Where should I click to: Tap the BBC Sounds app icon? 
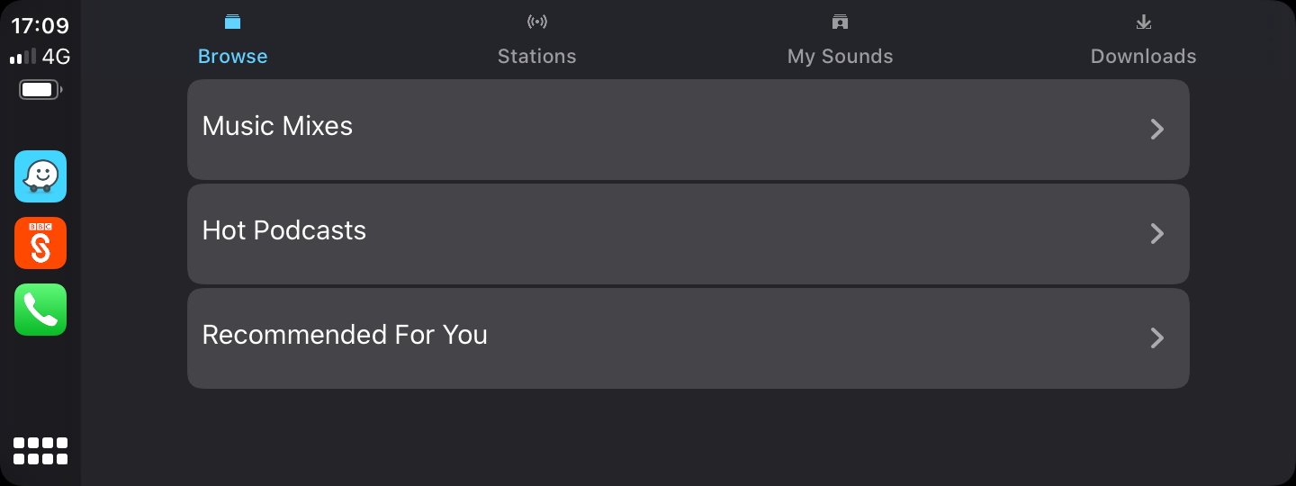point(40,243)
